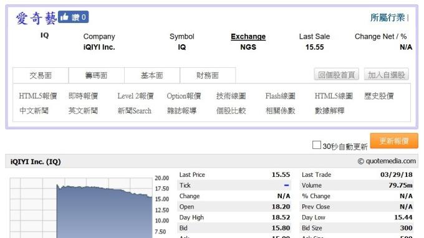Open the 即時報價 link

pyautogui.click(x=83, y=96)
